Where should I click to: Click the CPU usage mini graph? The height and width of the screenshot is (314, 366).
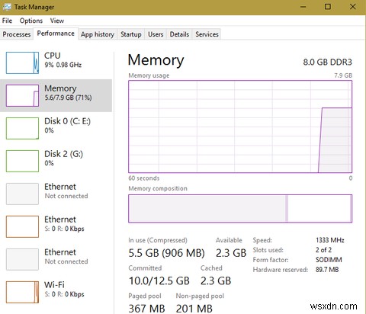[x=22, y=62]
